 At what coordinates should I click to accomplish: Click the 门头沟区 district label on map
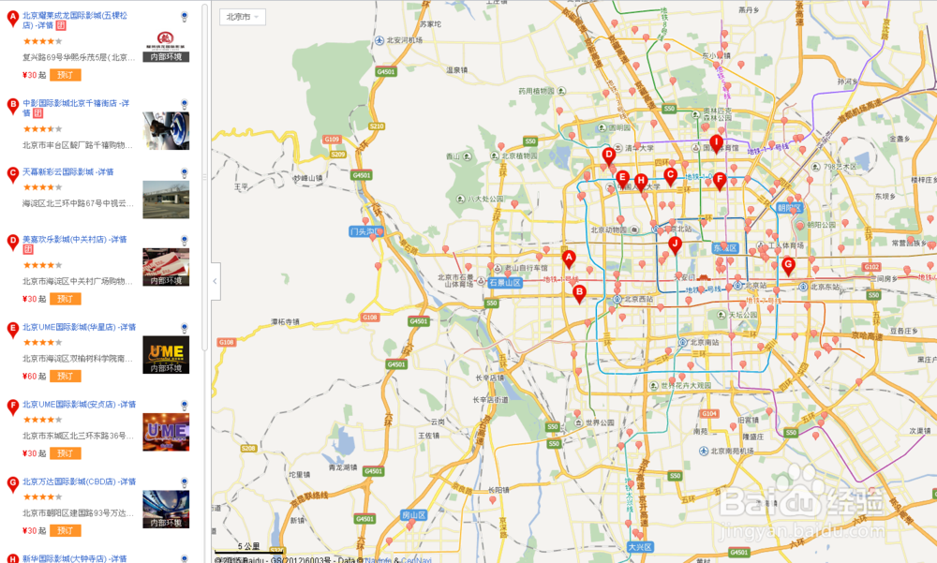click(x=365, y=231)
